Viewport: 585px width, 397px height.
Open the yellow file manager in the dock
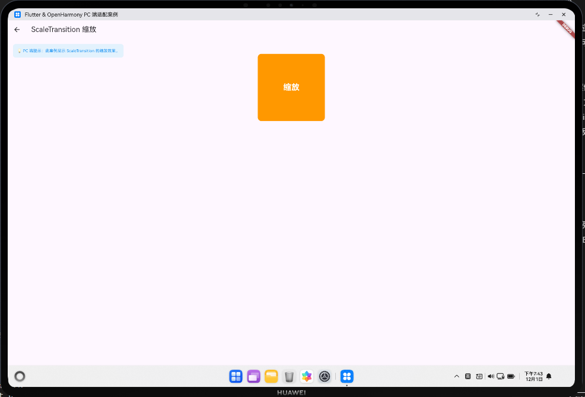pos(271,376)
